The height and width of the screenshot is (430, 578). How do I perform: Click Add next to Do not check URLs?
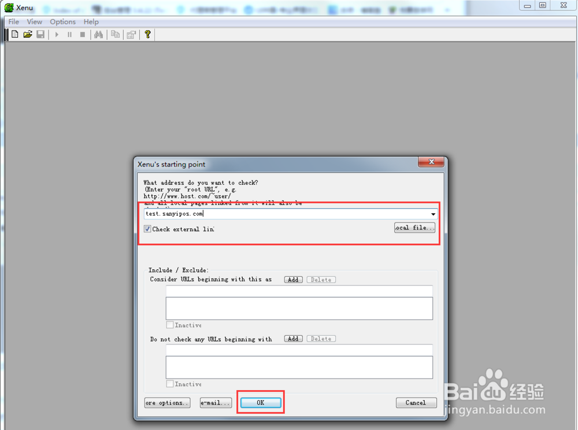(294, 339)
